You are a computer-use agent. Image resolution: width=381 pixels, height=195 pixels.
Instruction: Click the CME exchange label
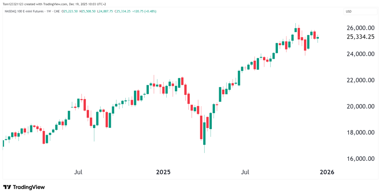click(57, 12)
